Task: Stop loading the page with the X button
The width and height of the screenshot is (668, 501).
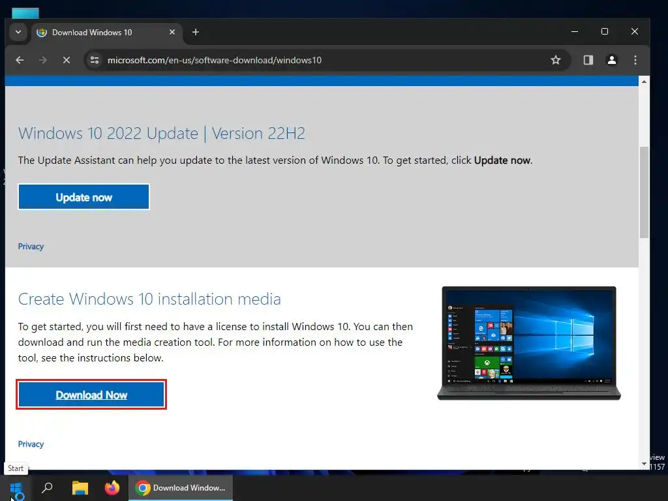Action: point(67,60)
